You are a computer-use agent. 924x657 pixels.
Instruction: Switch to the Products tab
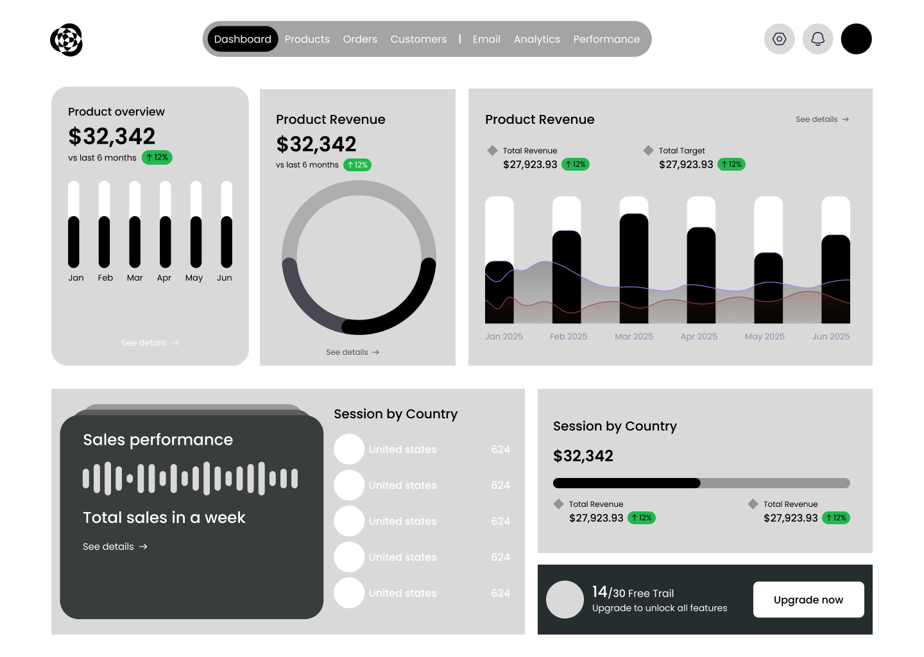[307, 38]
